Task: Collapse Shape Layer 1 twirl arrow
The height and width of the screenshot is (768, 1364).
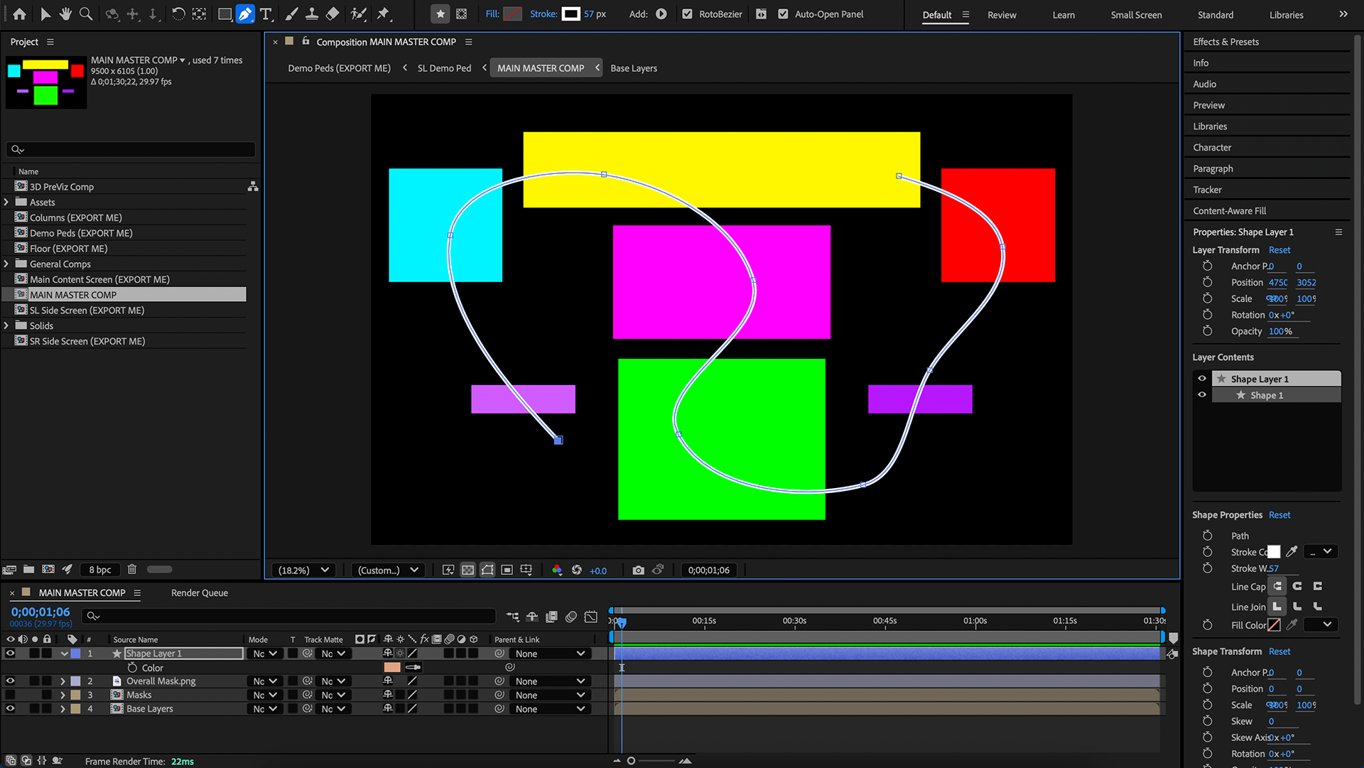Action: pyautogui.click(x=64, y=654)
